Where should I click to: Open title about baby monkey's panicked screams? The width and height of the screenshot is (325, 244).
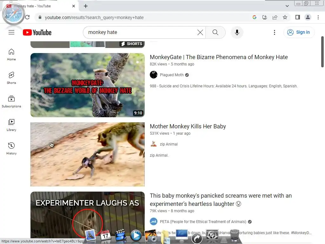tap(221, 200)
